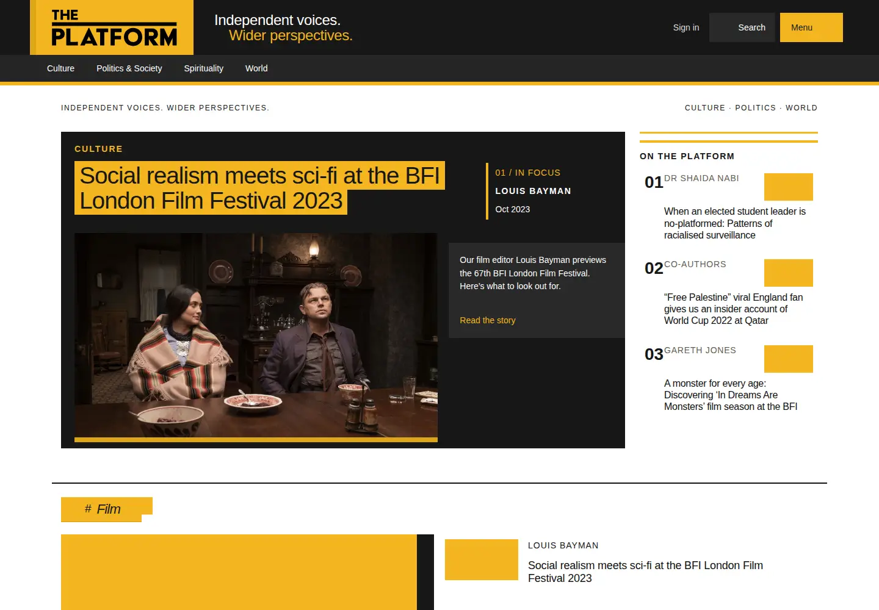The width and height of the screenshot is (879, 610).
Task: Open large yellow Film section image
Action: (x=239, y=572)
